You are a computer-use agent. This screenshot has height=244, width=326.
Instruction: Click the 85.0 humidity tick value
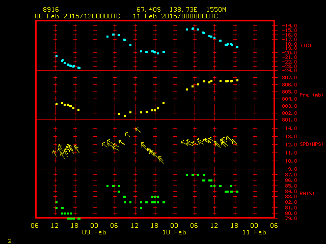coord(291,186)
